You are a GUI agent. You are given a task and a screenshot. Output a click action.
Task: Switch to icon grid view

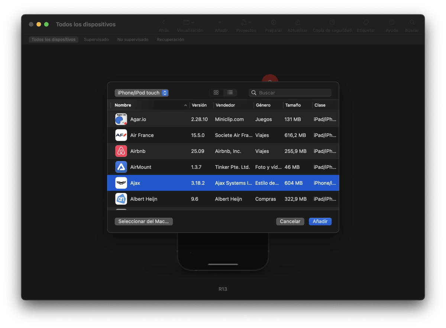(x=216, y=92)
